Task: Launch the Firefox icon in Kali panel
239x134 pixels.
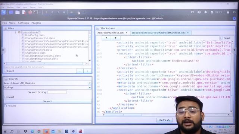Action: click(30, 12)
